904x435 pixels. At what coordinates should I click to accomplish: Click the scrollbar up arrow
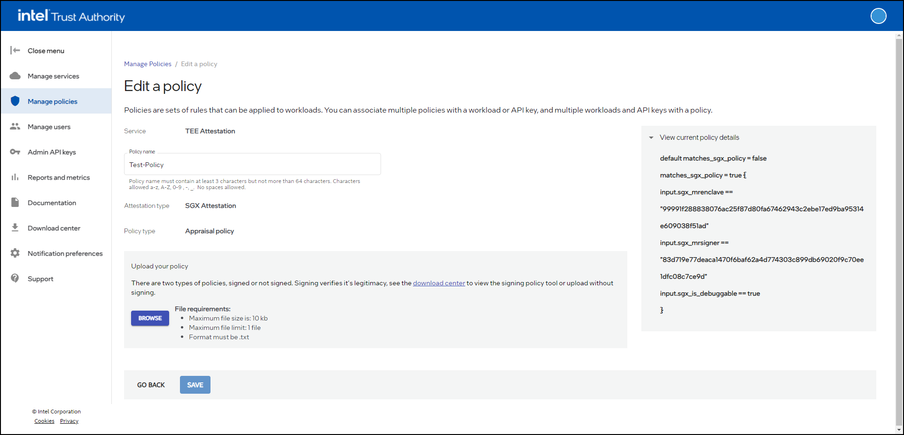coord(899,35)
